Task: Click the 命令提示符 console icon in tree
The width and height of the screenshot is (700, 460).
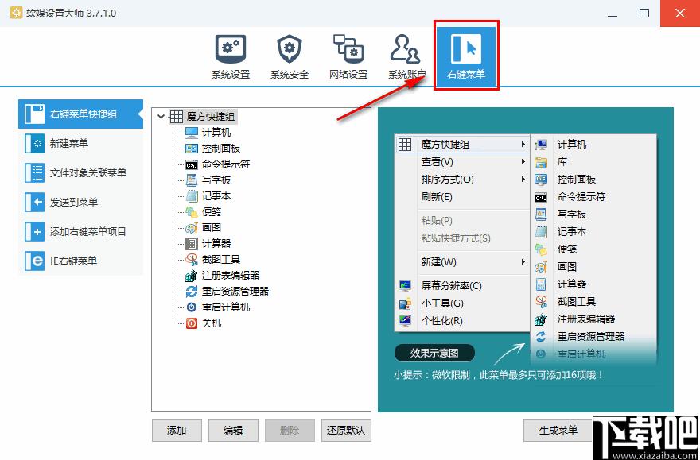Action: 192,165
